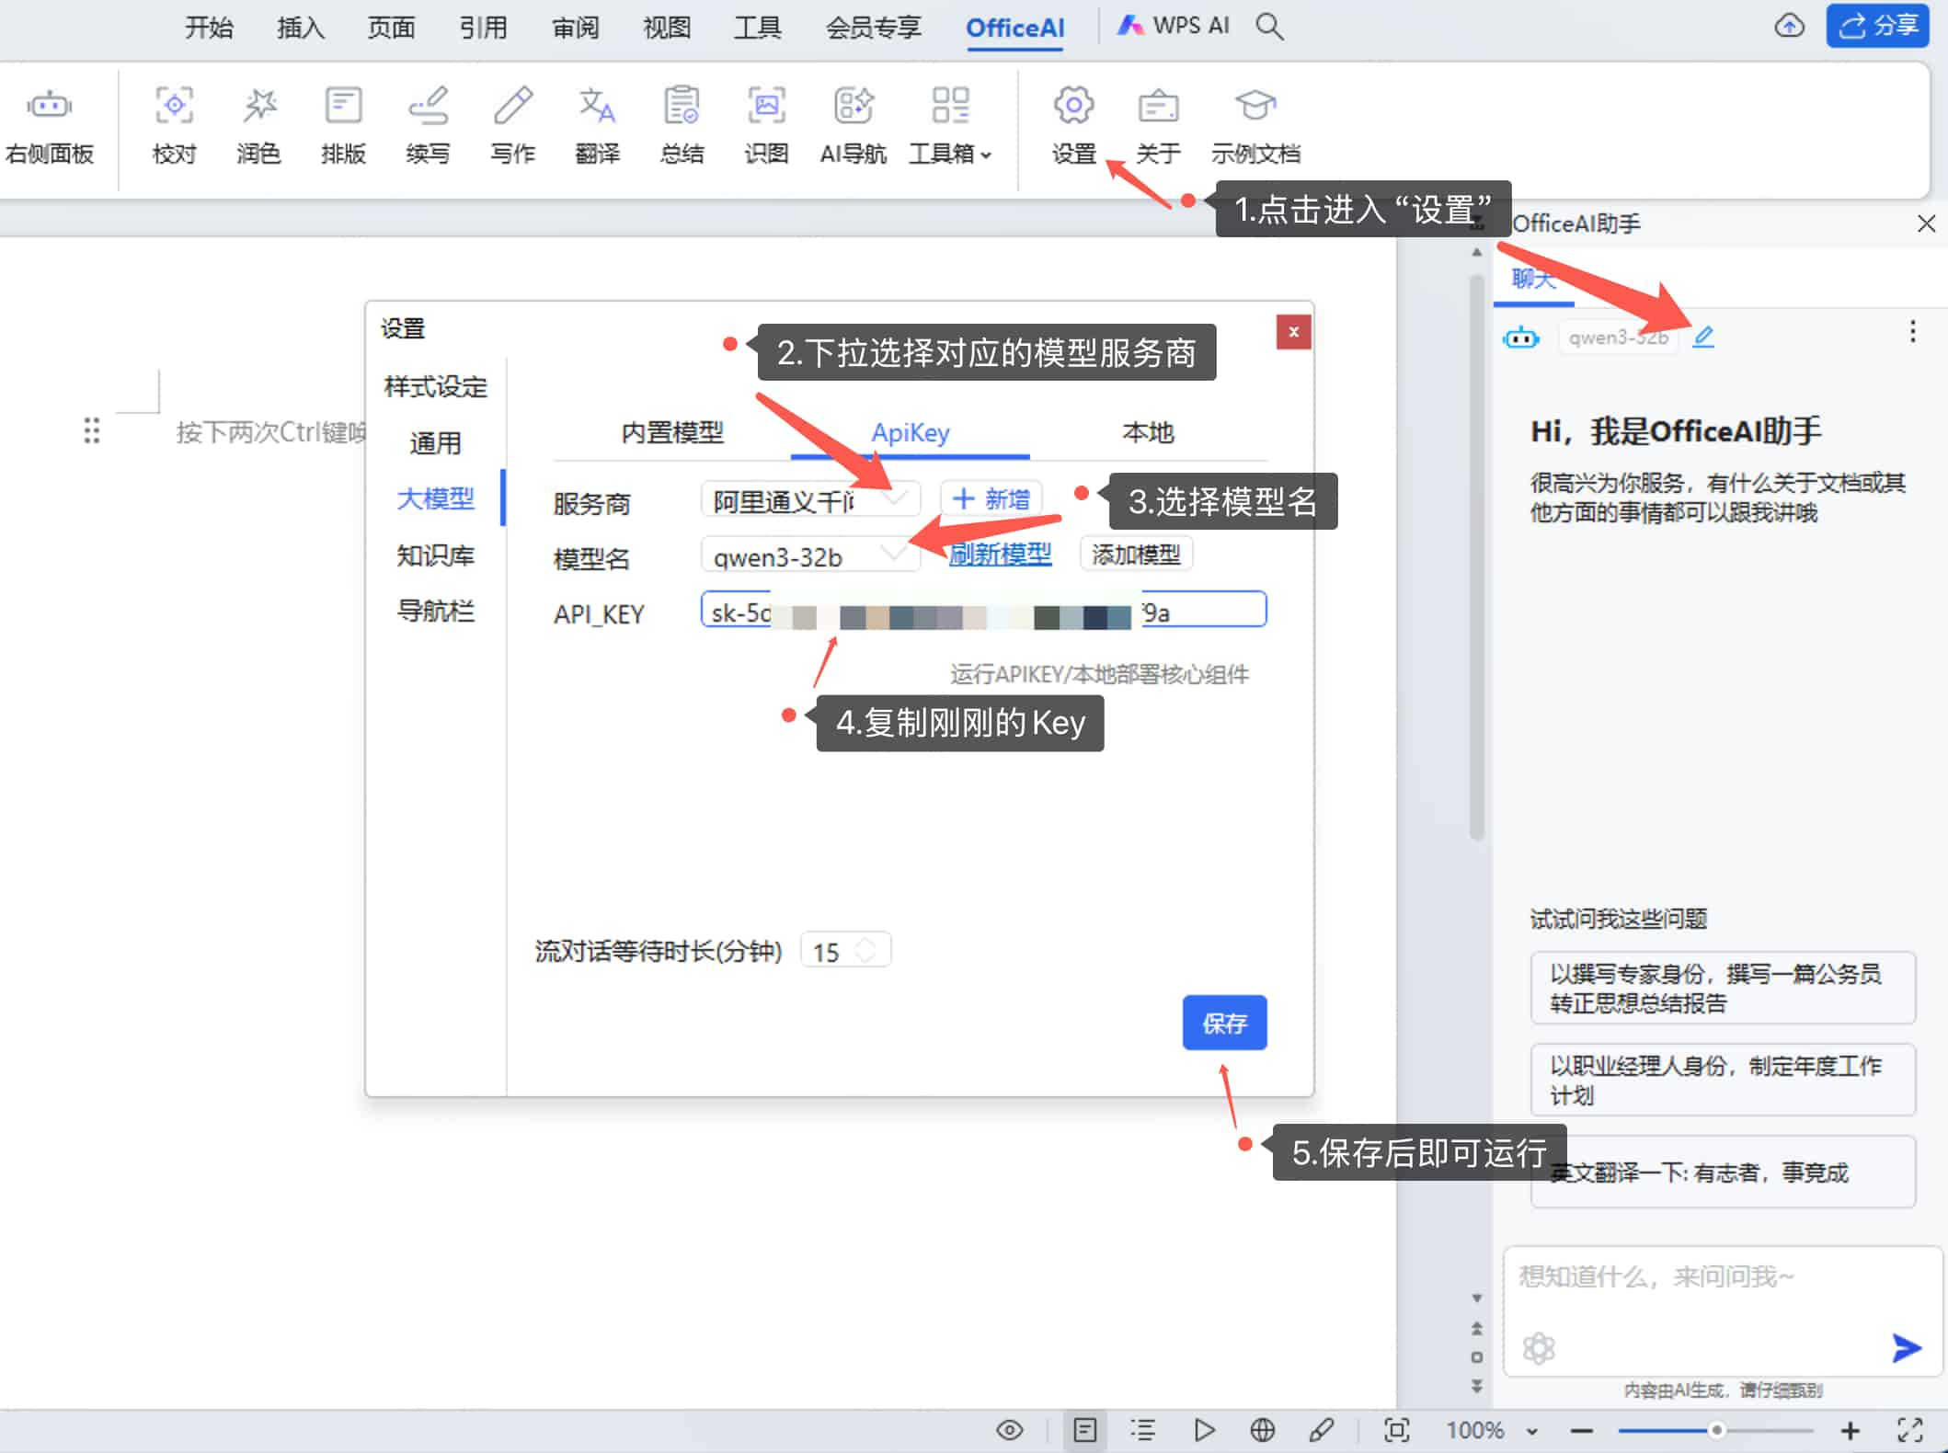The height and width of the screenshot is (1453, 1948).
Task: Open 示例文档 example documents
Action: pos(1255,124)
